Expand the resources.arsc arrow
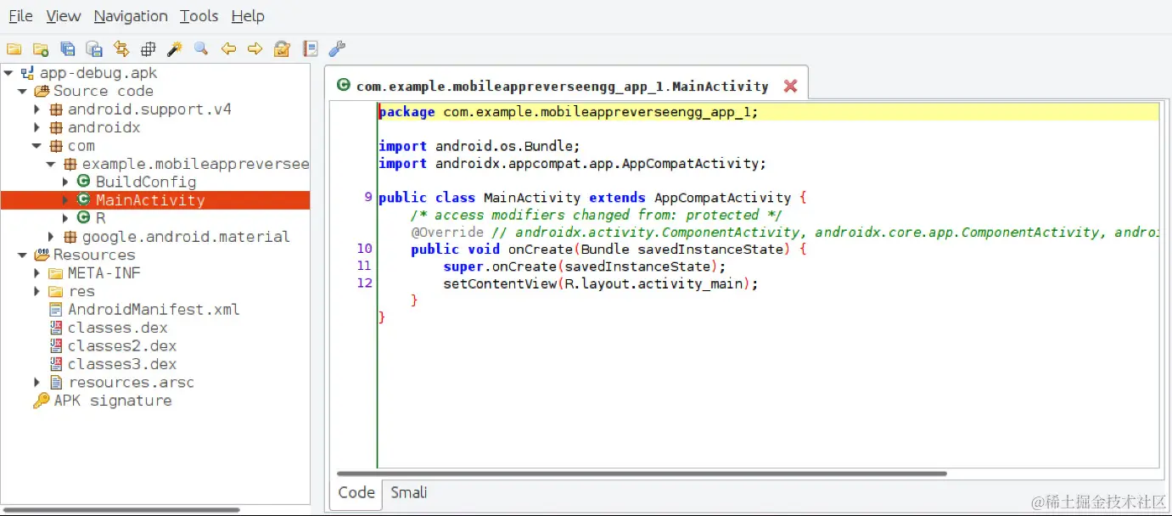 pyautogui.click(x=36, y=383)
